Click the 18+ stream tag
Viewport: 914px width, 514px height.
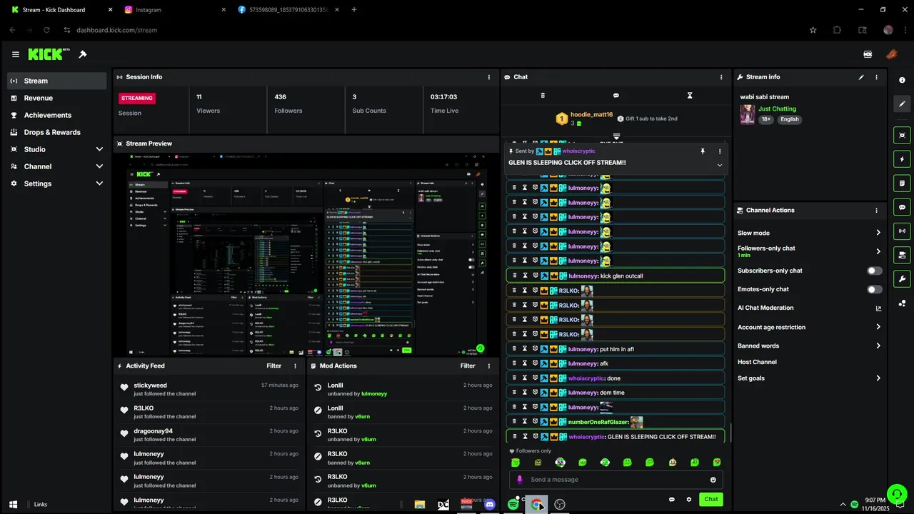click(766, 119)
